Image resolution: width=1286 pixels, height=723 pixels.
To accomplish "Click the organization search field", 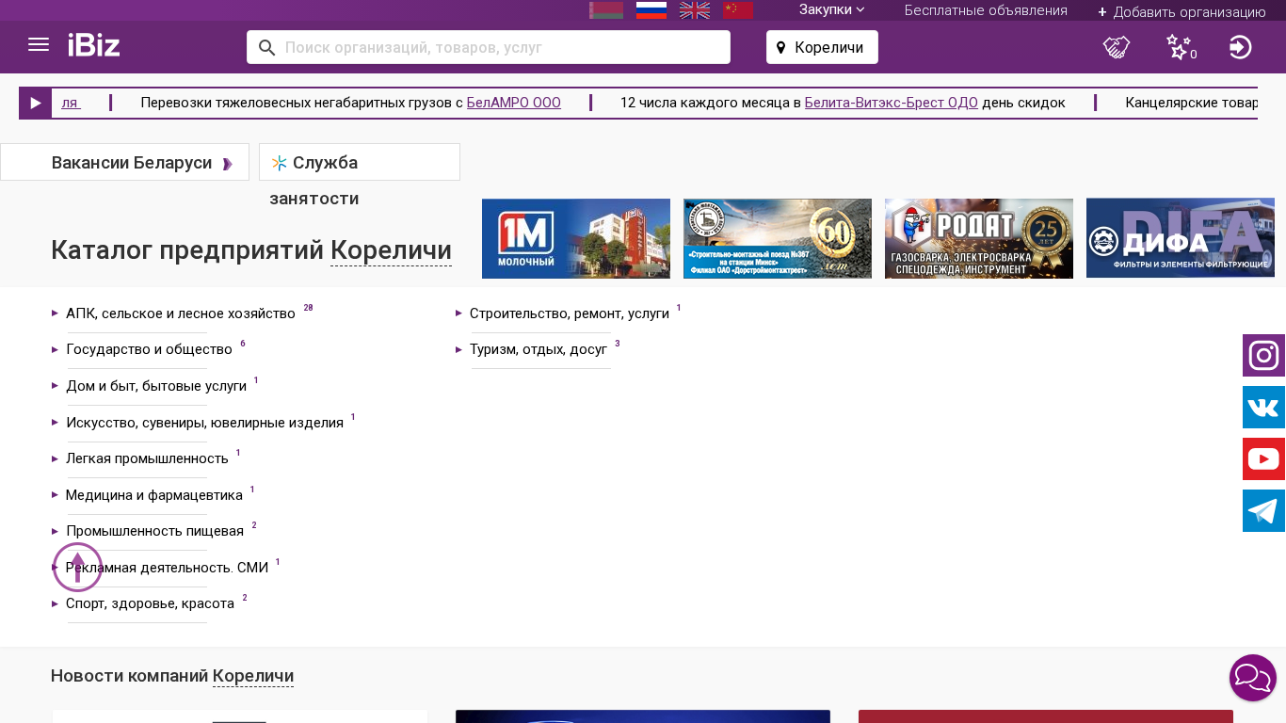I will [499, 47].
